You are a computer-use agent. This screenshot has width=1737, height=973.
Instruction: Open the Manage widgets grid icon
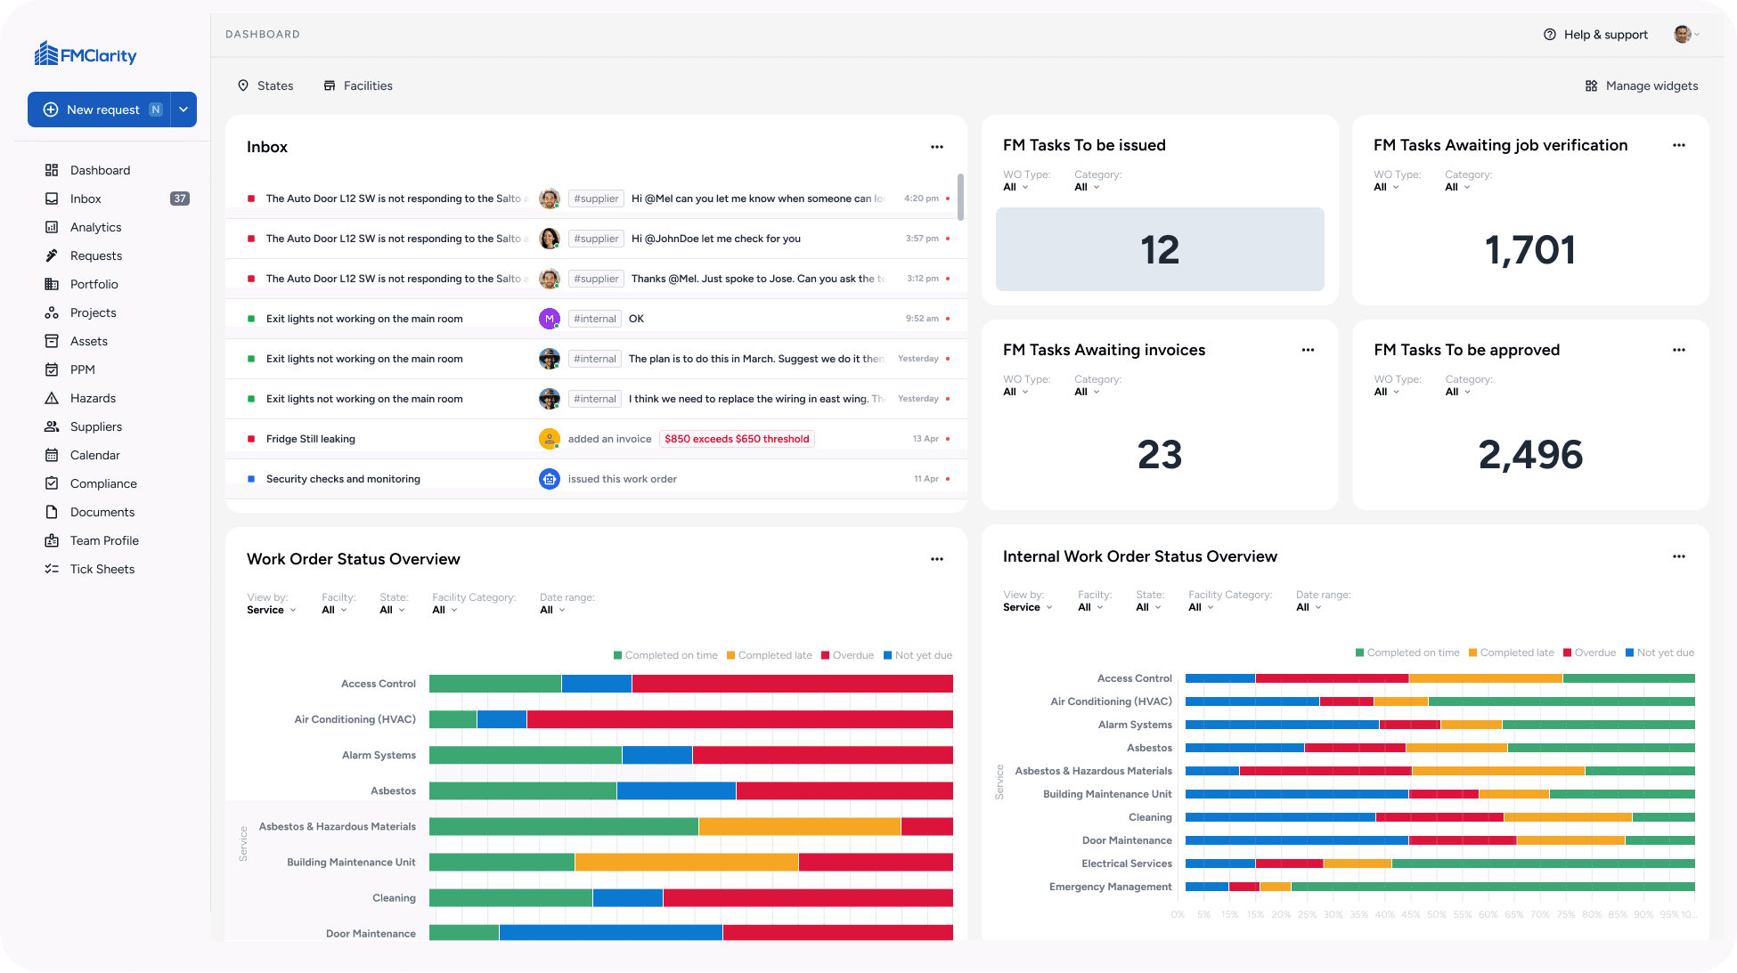click(x=1591, y=86)
